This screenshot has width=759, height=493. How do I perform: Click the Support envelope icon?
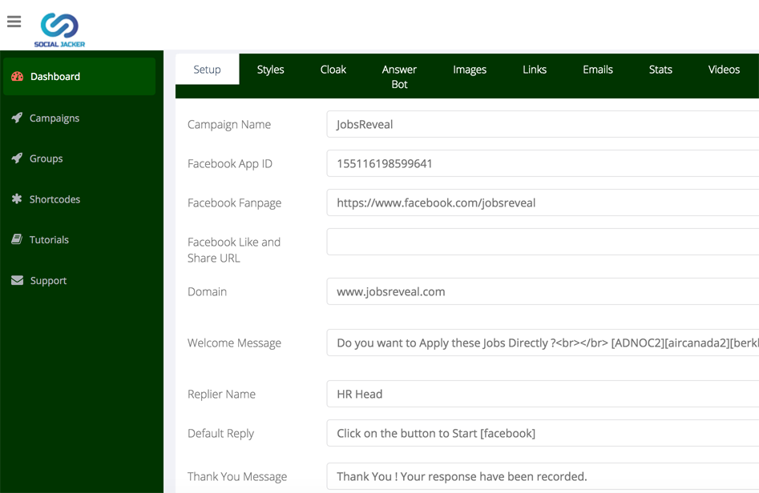pyautogui.click(x=18, y=280)
